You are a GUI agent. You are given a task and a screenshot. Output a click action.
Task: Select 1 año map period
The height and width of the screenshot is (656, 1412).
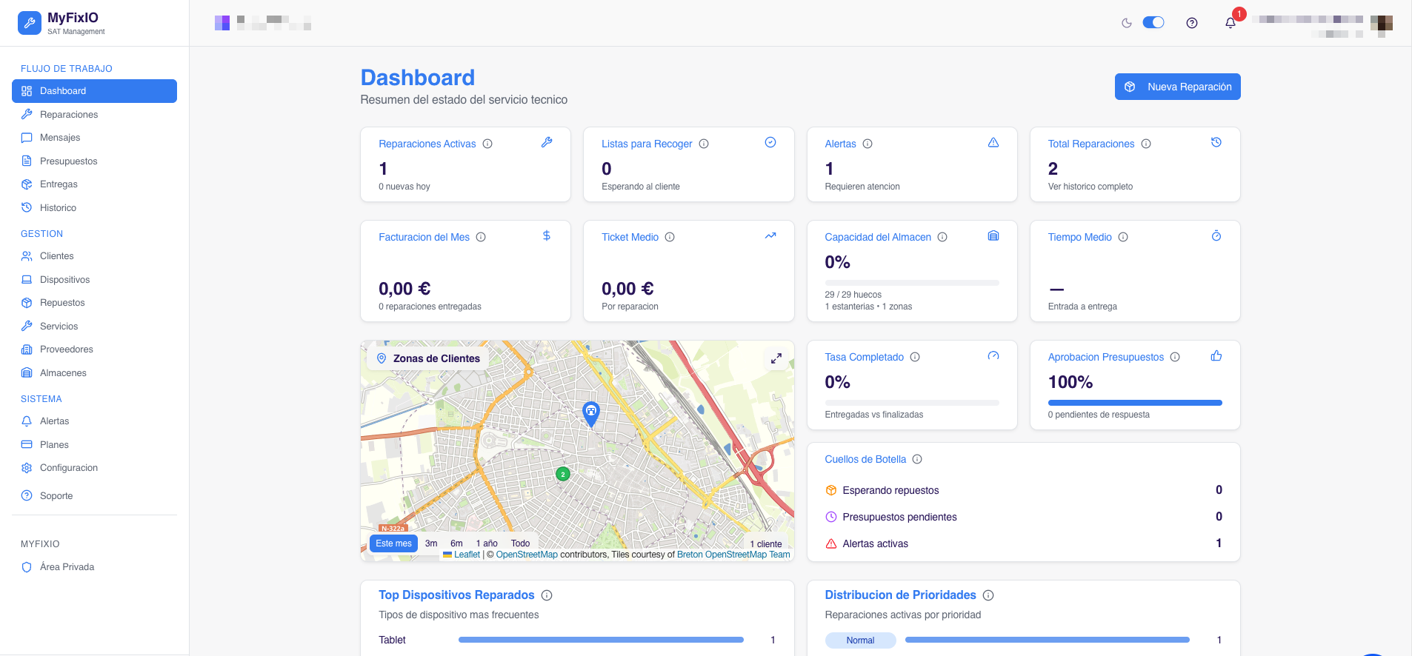[x=487, y=543]
